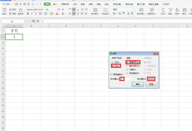Click Merge and Center (合并居中) button
Viewport: 192px width, 131px height.
pos(95,11)
